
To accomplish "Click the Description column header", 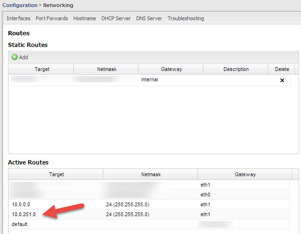I will [236, 69].
